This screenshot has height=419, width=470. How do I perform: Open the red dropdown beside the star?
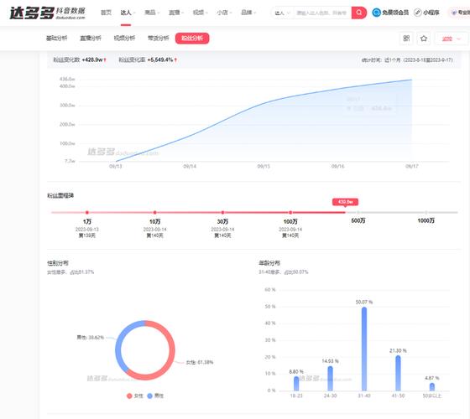click(x=452, y=39)
